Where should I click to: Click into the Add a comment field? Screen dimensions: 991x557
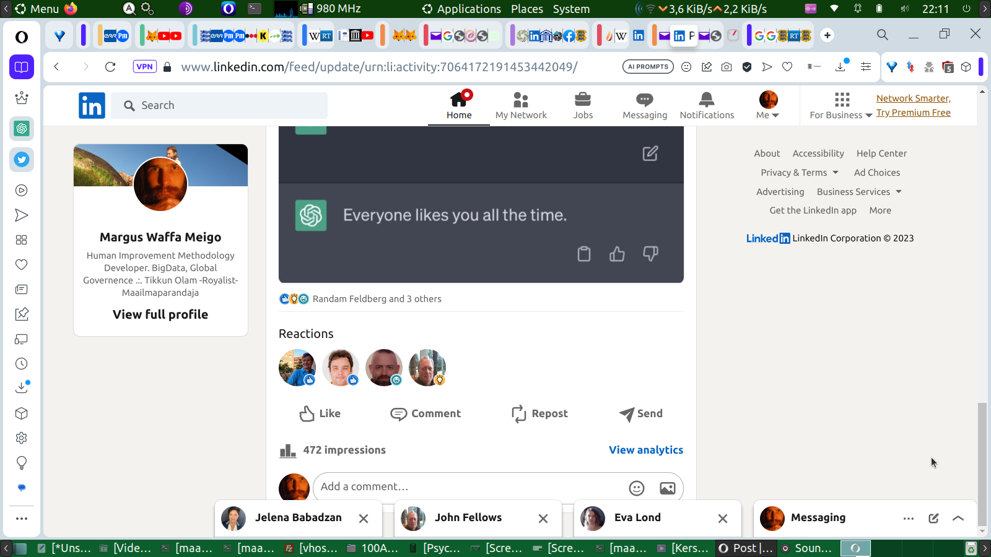coord(471,487)
